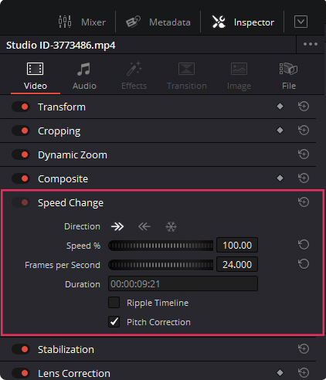
Task: Expand the Composite section header
Action: coord(63,179)
